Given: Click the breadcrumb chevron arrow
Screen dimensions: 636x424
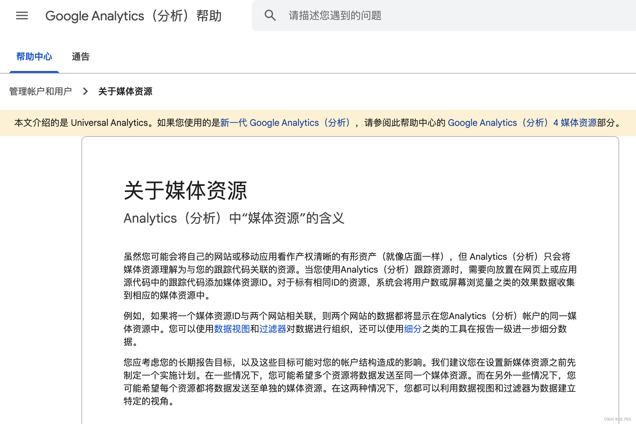Looking at the screenshot, I should pos(85,91).
